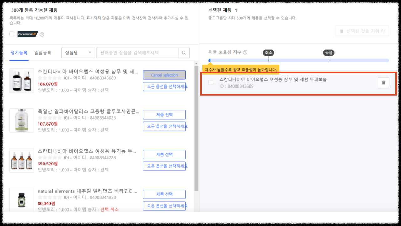Open the 상품명 search type dropdown

coord(78,53)
